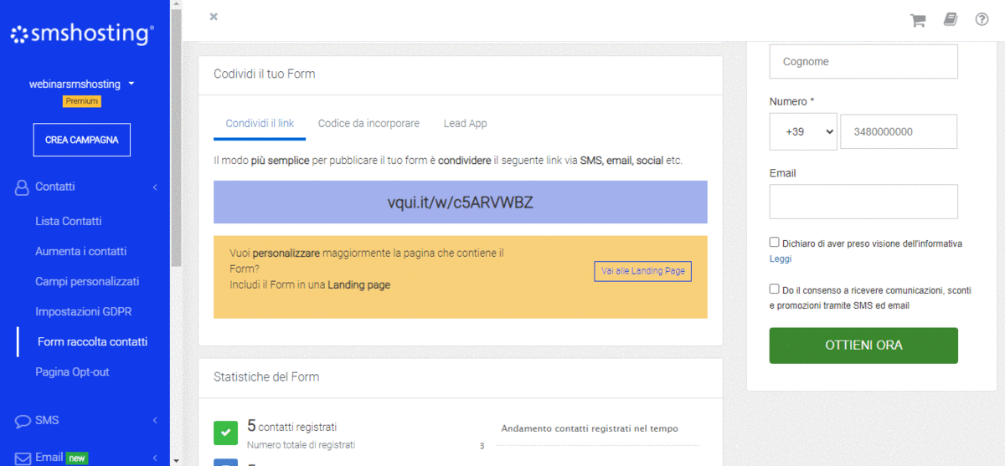Click the Leggi informativa link
Screen dimensions: 1005x466
tap(781, 259)
